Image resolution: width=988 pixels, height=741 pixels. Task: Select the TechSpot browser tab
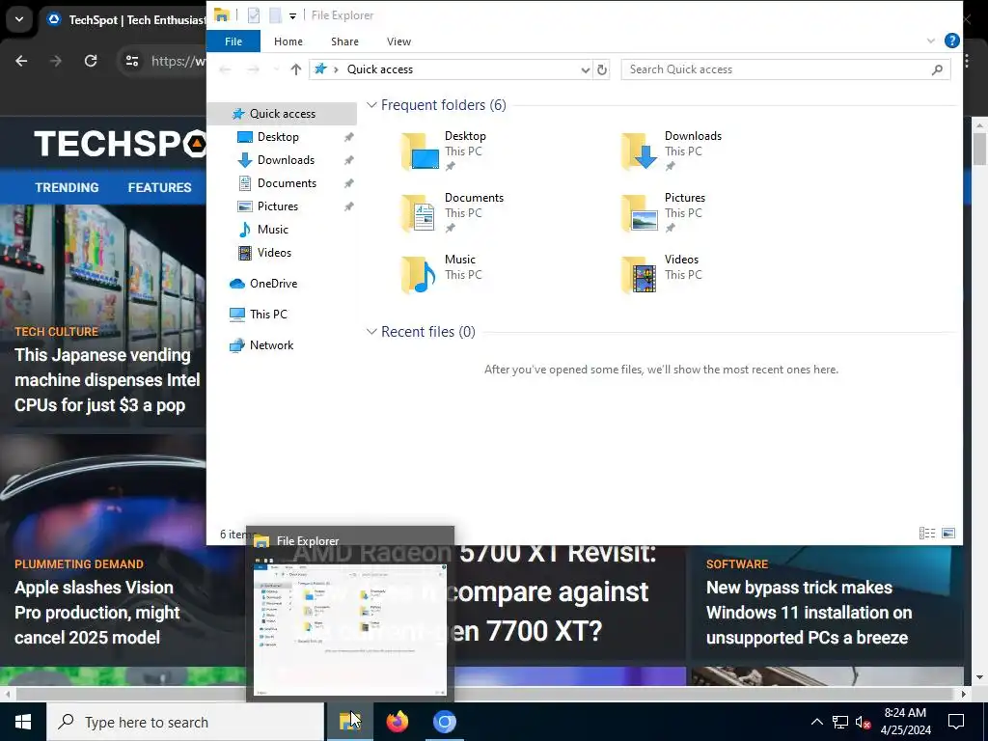click(x=126, y=20)
